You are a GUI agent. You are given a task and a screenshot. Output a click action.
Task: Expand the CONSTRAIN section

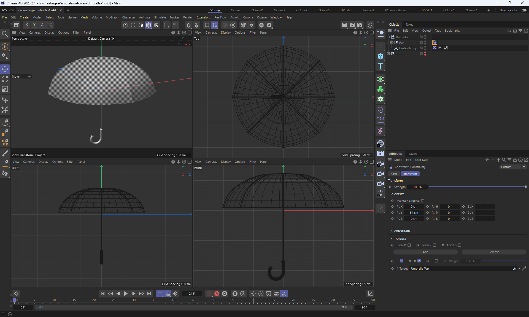392,231
